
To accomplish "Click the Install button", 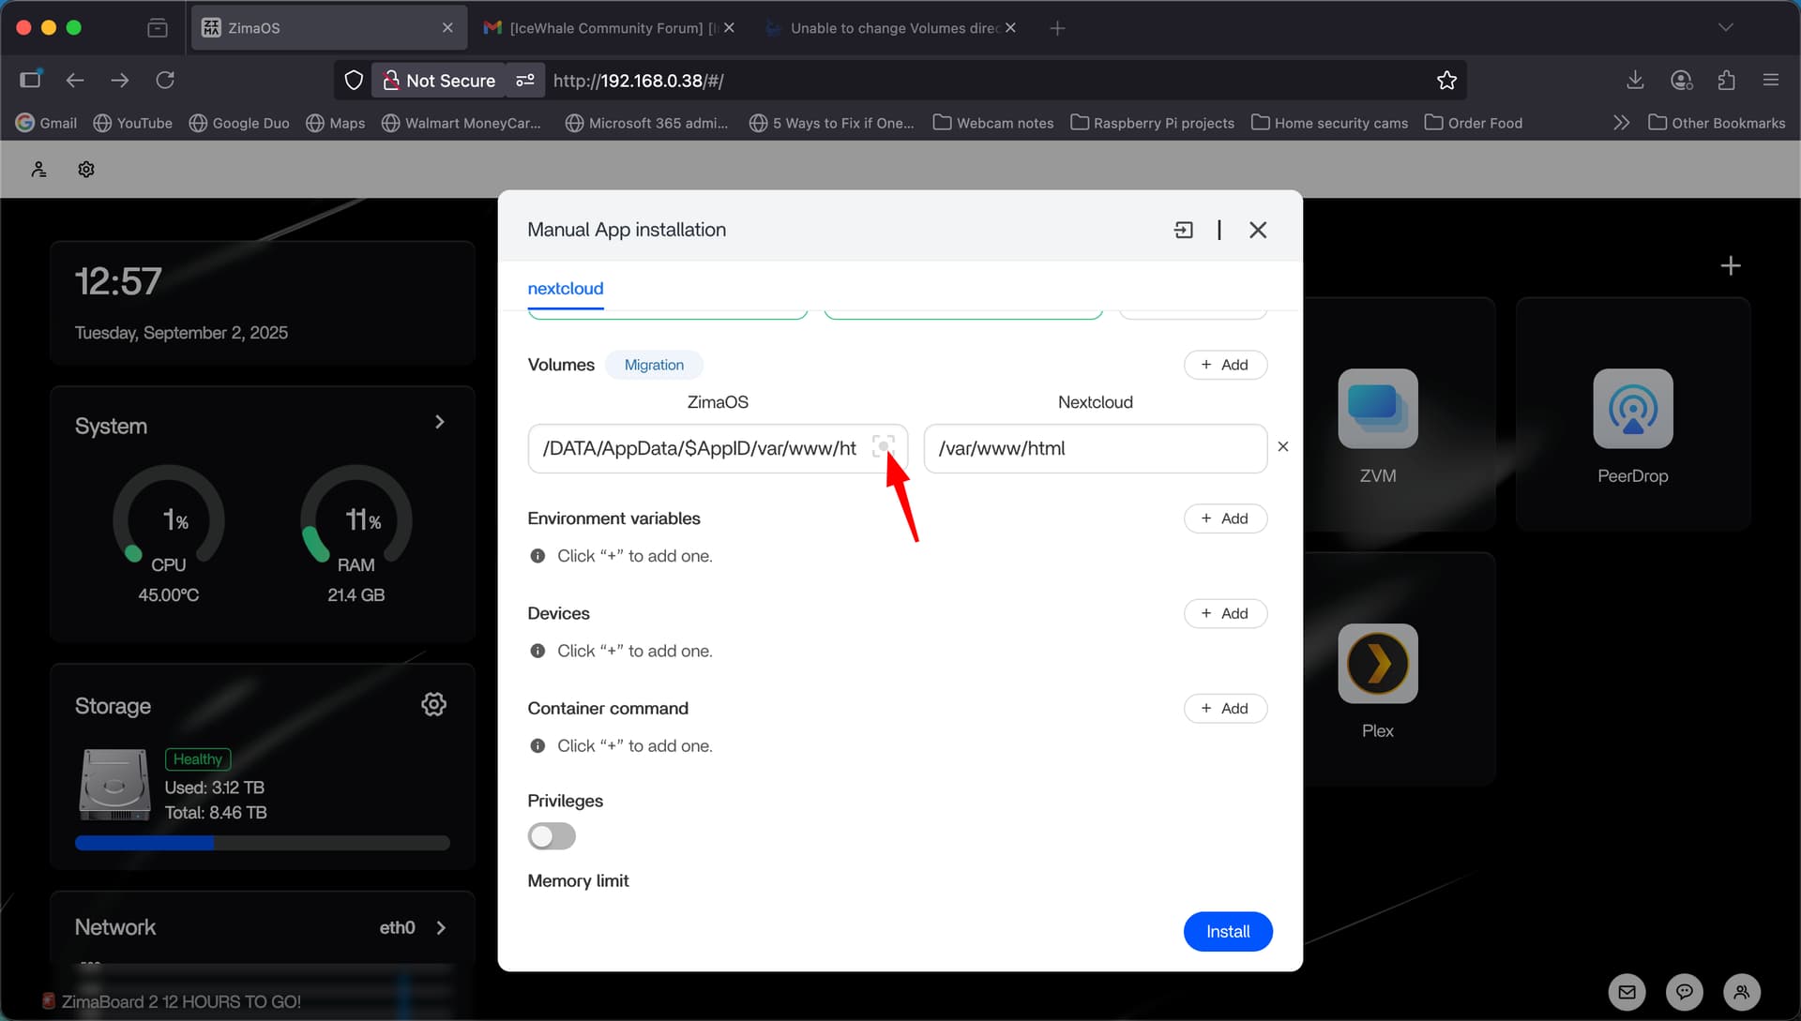I will click(x=1227, y=931).
